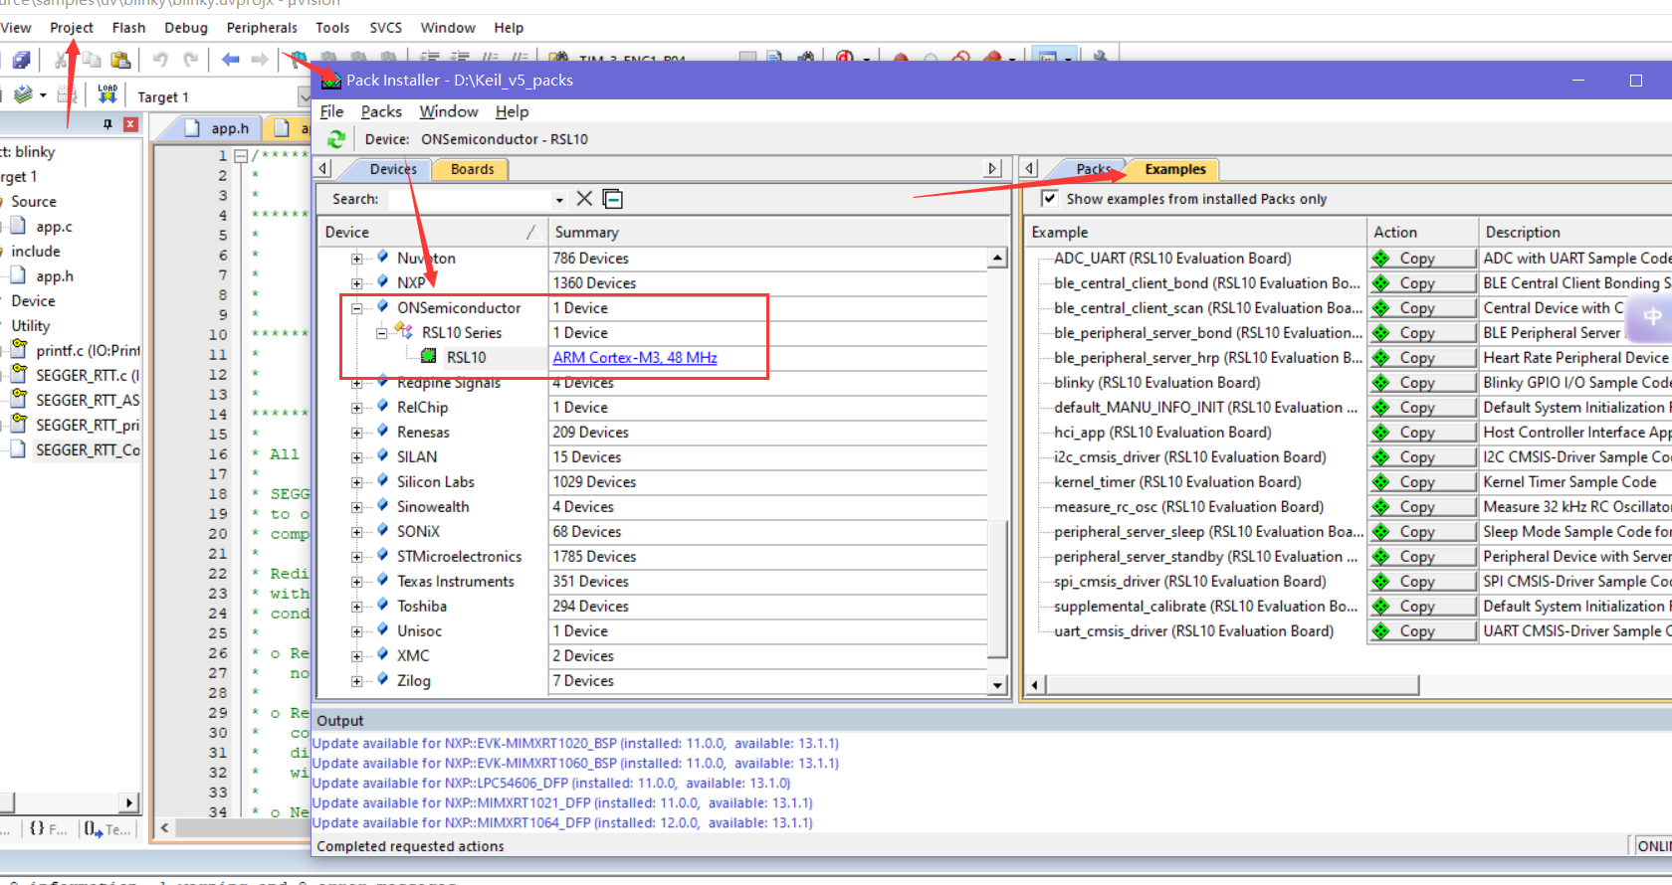Click the SEGGER_RTT.c file icon in Project tree

click(19, 374)
